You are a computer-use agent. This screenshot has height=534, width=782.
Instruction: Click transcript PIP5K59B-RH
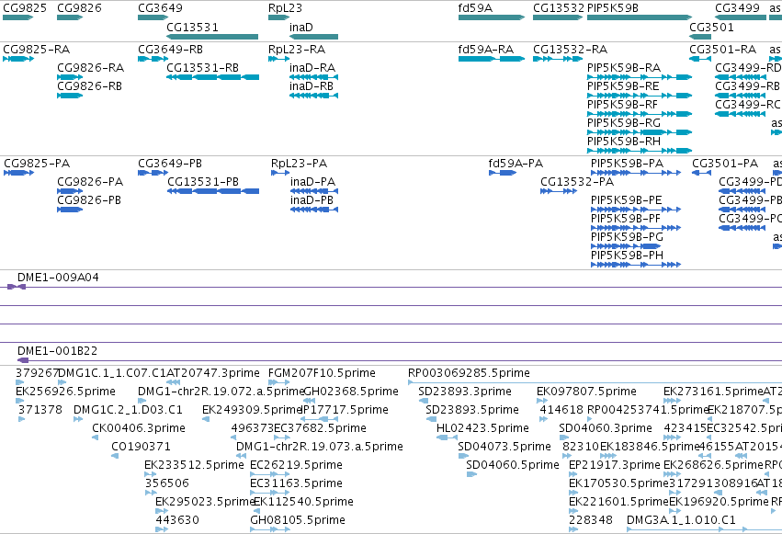click(x=624, y=142)
